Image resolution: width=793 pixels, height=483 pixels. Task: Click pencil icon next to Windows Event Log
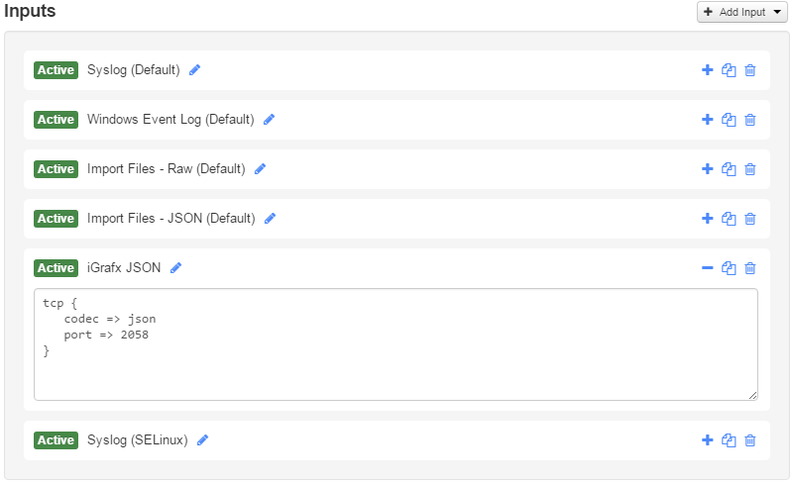click(269, 120)
